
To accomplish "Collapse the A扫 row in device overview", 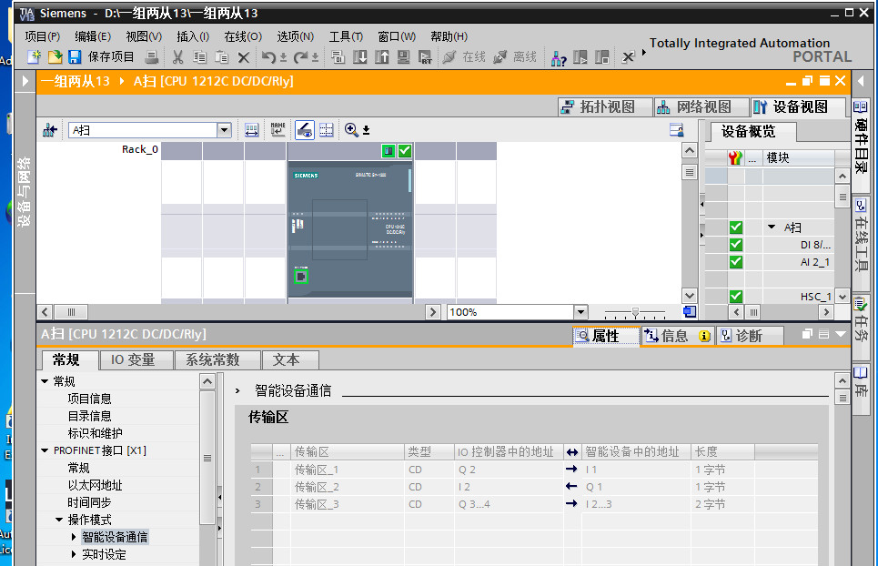I will coord(772,227).
